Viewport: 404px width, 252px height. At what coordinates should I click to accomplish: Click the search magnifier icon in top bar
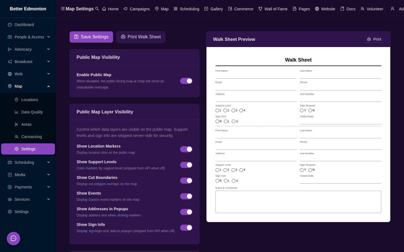tap(97, 9)
